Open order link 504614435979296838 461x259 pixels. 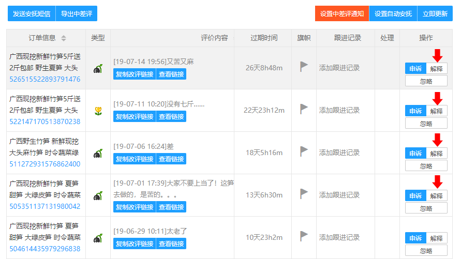click(44, 249)
